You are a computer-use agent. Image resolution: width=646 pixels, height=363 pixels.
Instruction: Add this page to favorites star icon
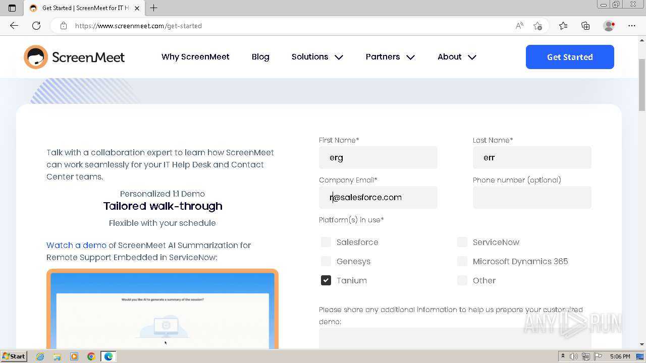[x=538, y=26]
